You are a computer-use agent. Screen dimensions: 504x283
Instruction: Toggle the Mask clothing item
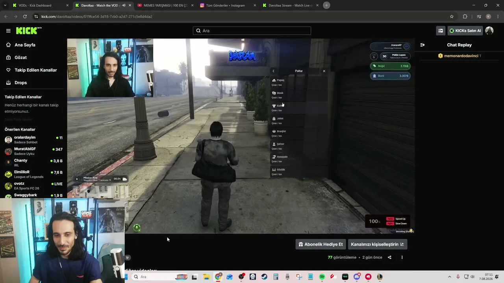[299, 95]
